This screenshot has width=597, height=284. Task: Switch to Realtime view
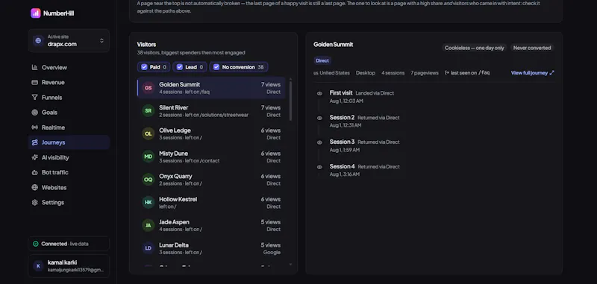click(69, 127)
